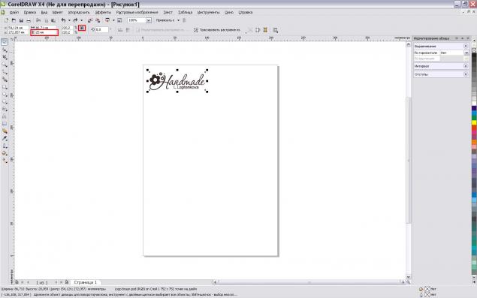Click the Трассировать растровое button

pos(218,30)
